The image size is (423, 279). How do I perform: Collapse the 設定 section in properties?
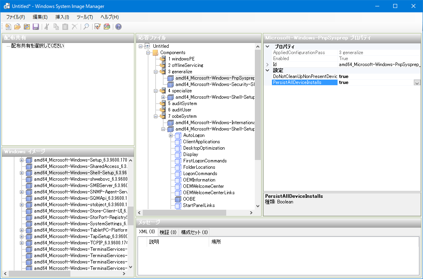coord(267,70)
